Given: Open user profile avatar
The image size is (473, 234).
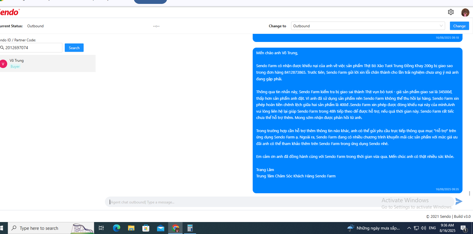Looking at the screenshot, I should pyautogui.click(x=465, y=12).
